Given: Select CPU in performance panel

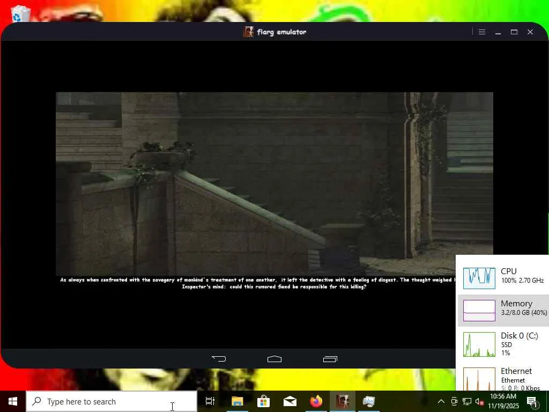Looking at the screenshot, I should 503,278.
